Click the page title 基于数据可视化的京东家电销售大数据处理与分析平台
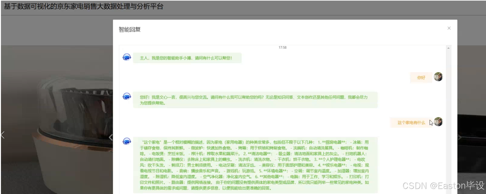 click(x=84, y=7)
